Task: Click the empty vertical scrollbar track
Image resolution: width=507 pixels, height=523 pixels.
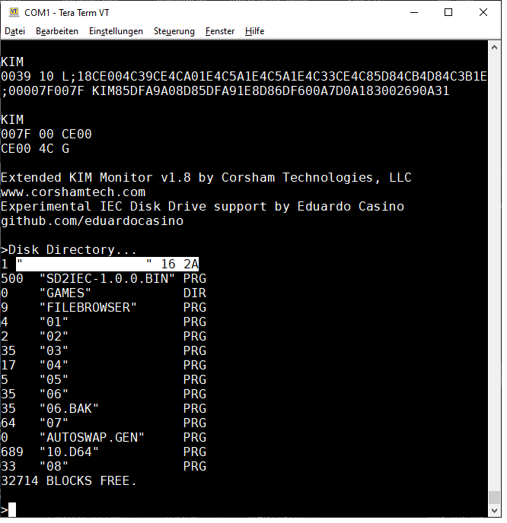Action: 495,266
